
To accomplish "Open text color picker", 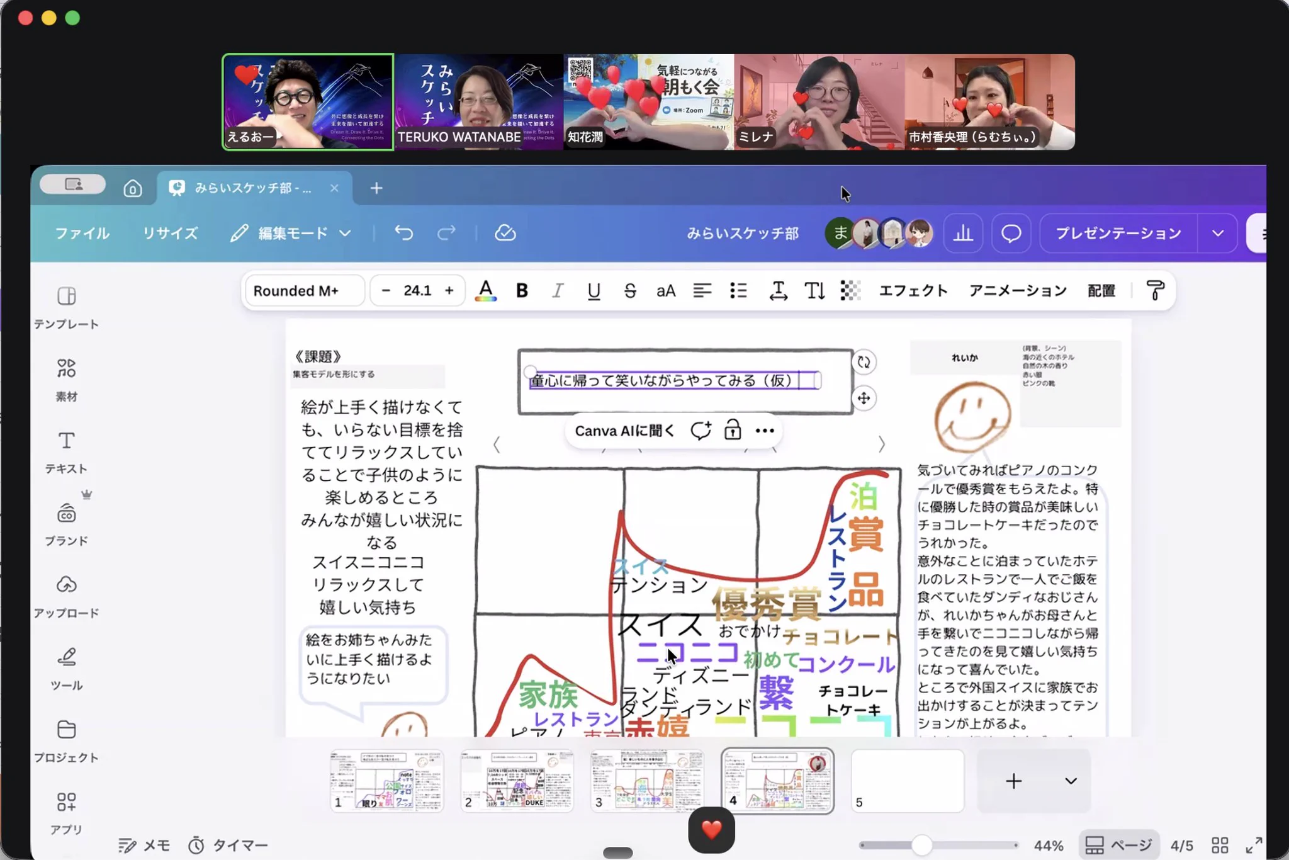I will [485, 291].
